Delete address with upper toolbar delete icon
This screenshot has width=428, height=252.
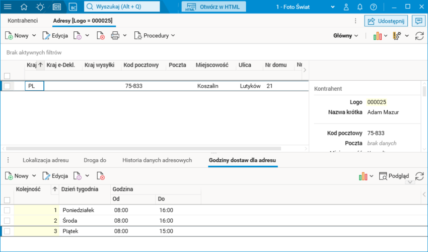pyautogui.click(x=101, y=35)
